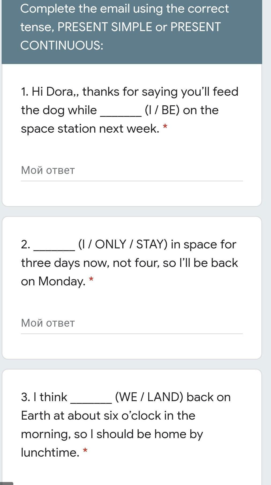Viewport: 271px width, 485px height.
Task: Click the gray feedback tab at bottom-left corner
Action: (6, 483)
